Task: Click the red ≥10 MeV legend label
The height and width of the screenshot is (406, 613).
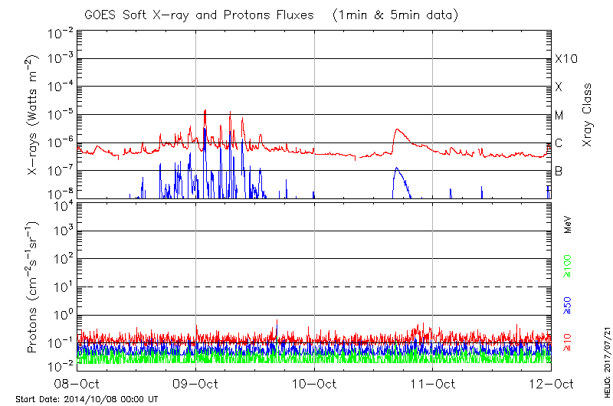Action: coord(568,343)
